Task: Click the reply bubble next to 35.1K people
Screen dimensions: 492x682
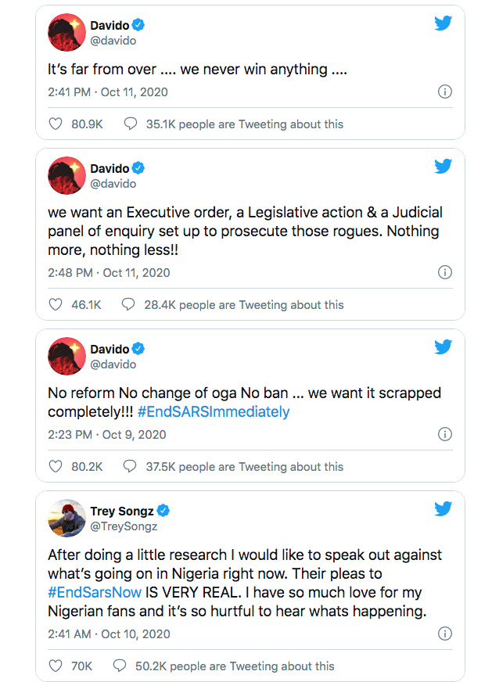Action: (131, 124)
